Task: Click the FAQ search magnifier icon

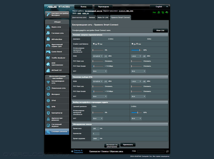Action: click(x=167, y=151)
